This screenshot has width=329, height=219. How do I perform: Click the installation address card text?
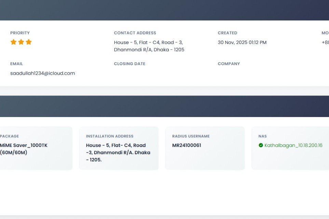(x=118, y=152)
